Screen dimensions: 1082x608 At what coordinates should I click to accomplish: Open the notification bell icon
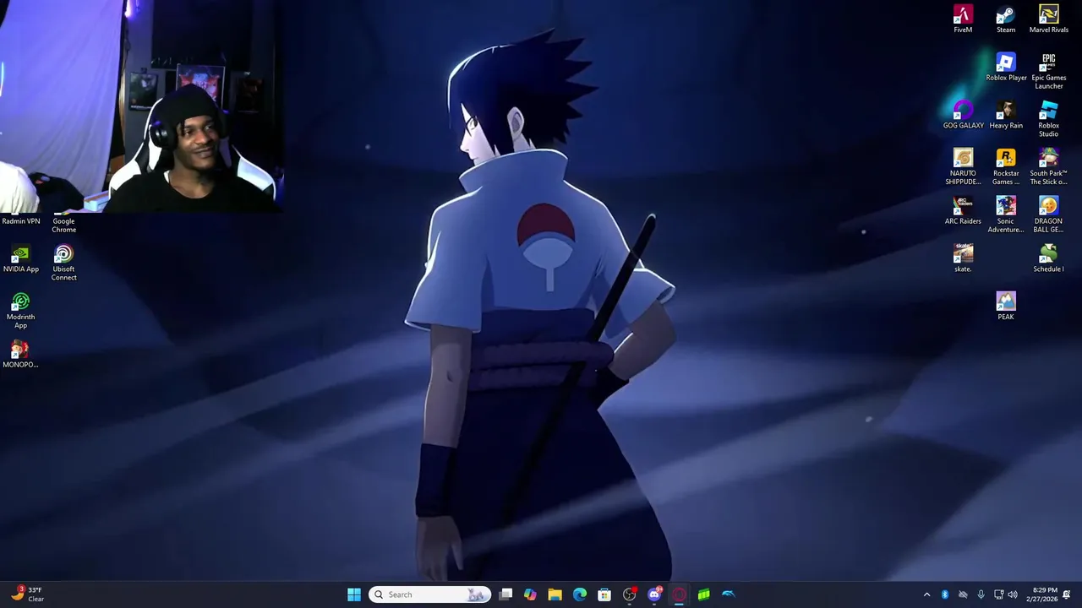coord(1067,594)
